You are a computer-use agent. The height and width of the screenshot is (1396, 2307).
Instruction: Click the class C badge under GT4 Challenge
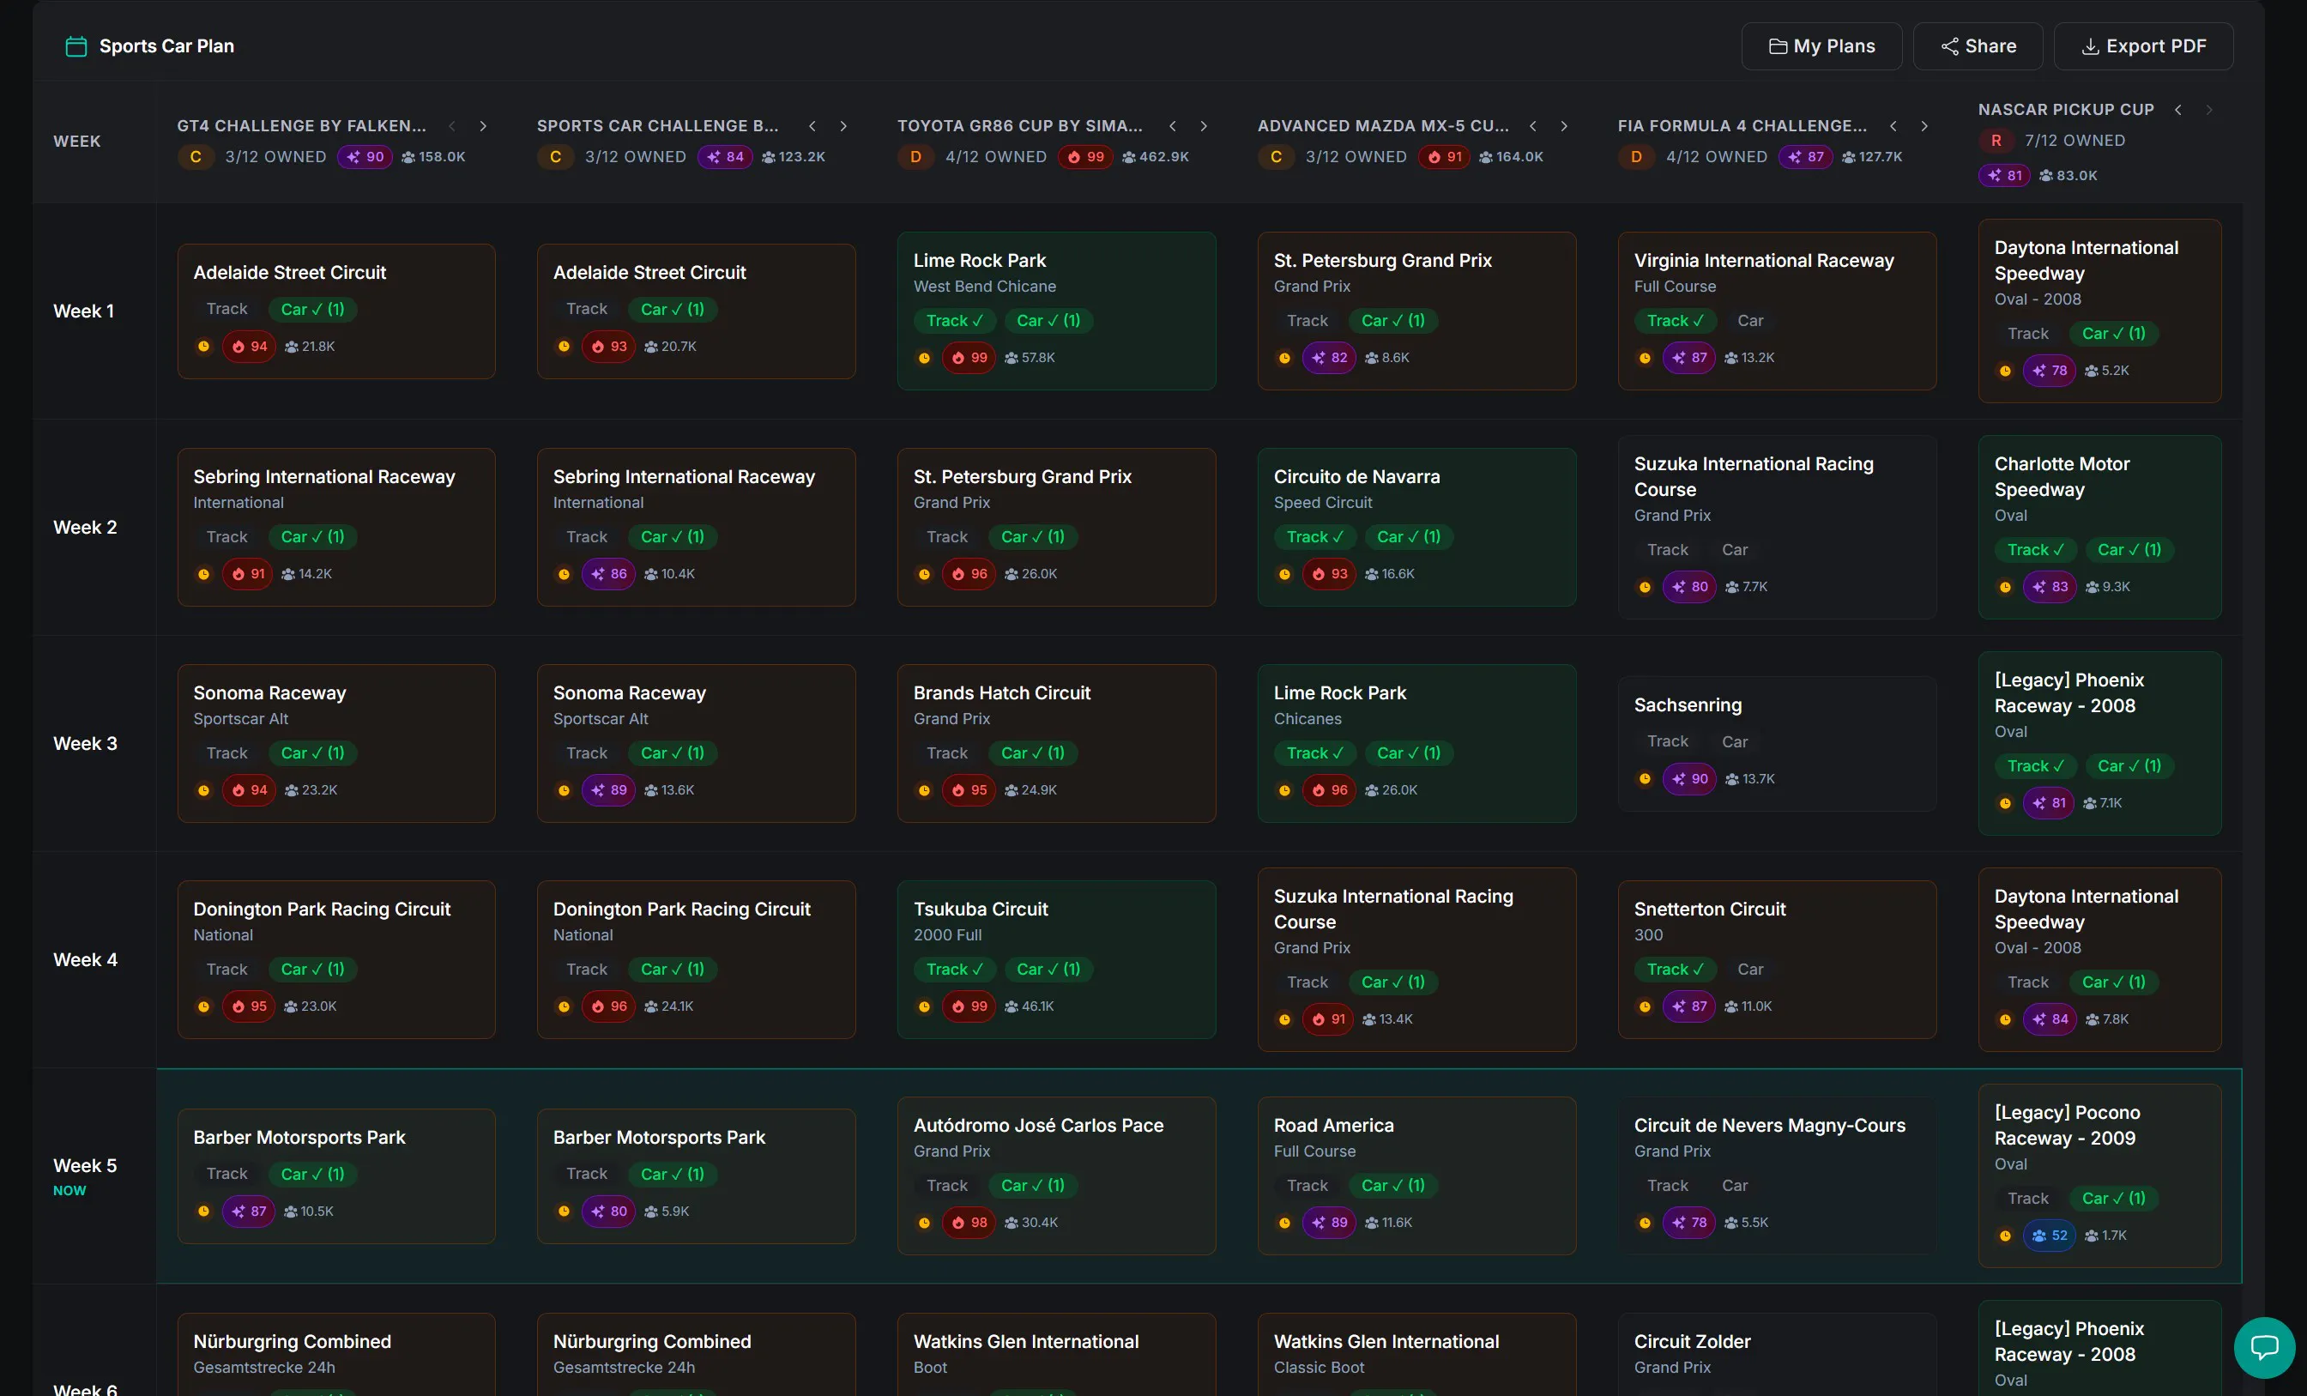[196, 156]
